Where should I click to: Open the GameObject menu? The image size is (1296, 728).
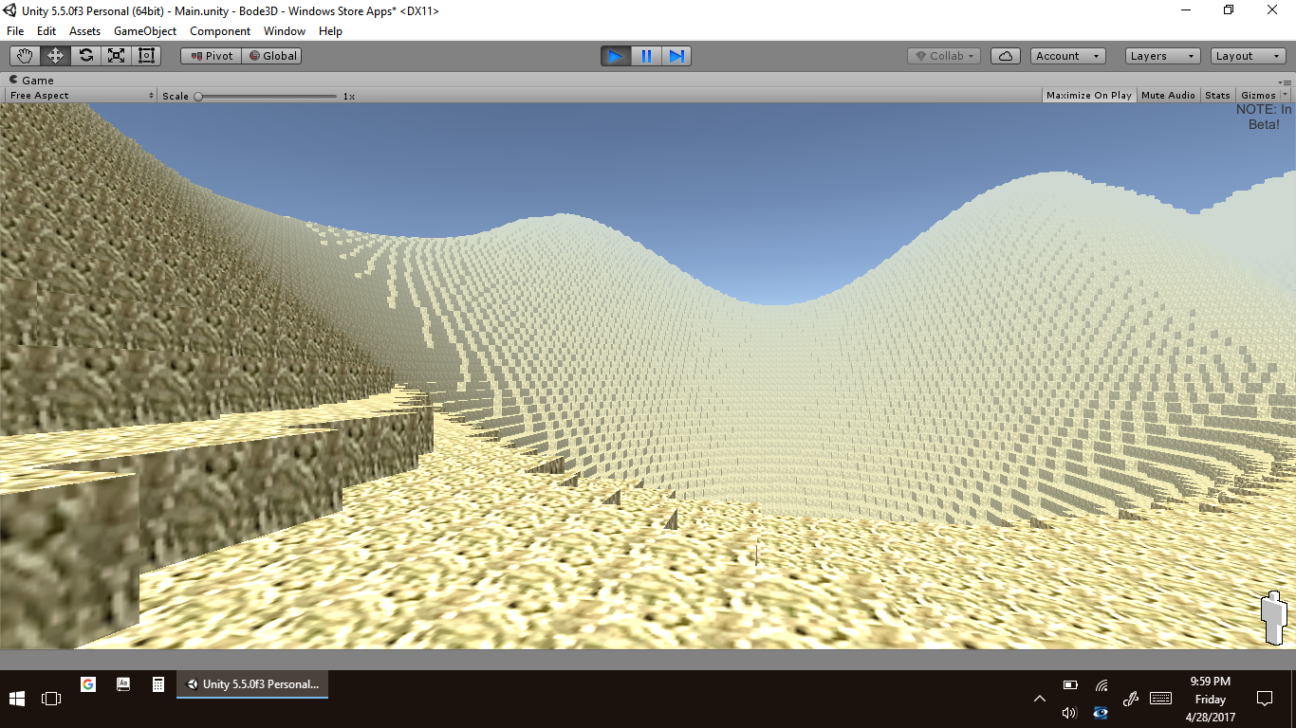click(x=145, y=31)
